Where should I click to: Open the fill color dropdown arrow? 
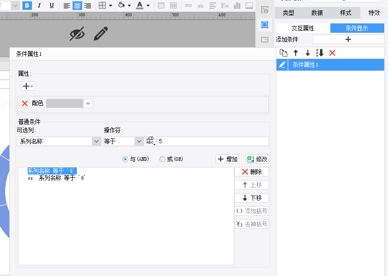click(129, 6)
